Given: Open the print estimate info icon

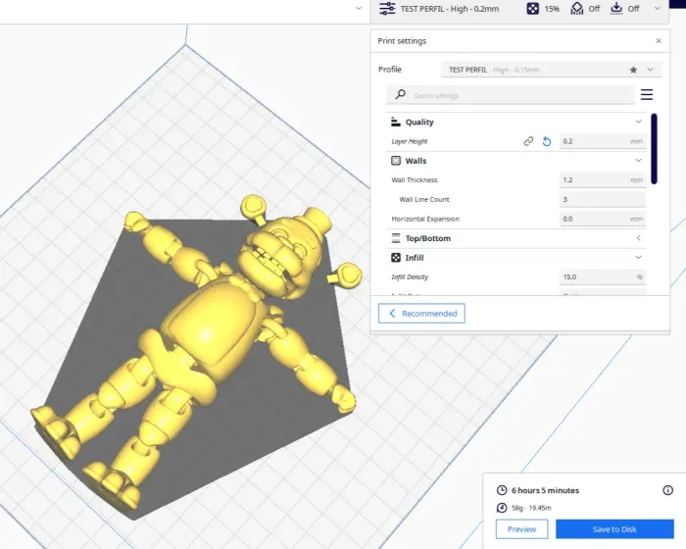Looking at the screenshot, I should [667, 490].
